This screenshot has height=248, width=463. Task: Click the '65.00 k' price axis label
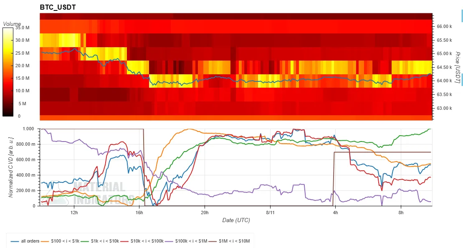pyautogui.click(x=444, y=54)
